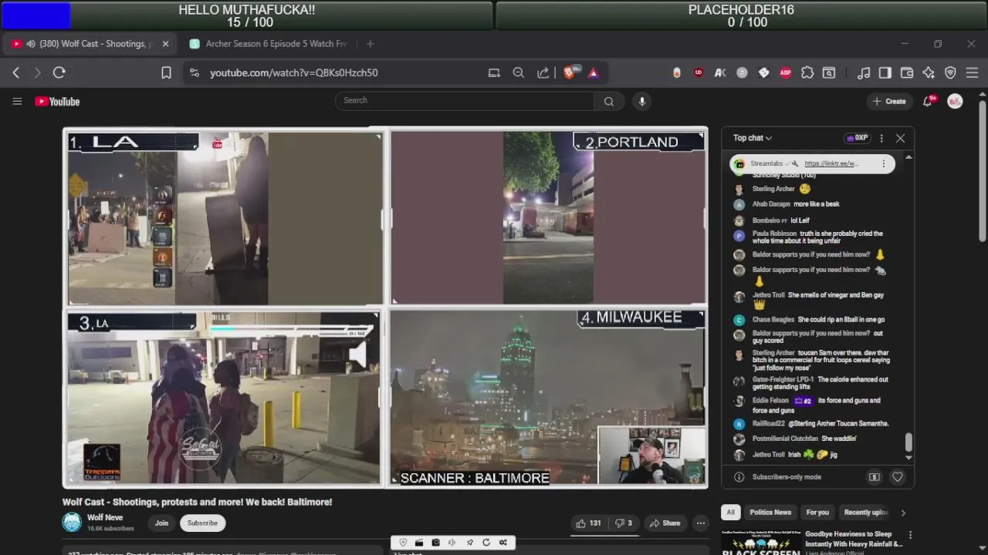Open the extensions puzzle piece menu

click(x=807, y=72)
